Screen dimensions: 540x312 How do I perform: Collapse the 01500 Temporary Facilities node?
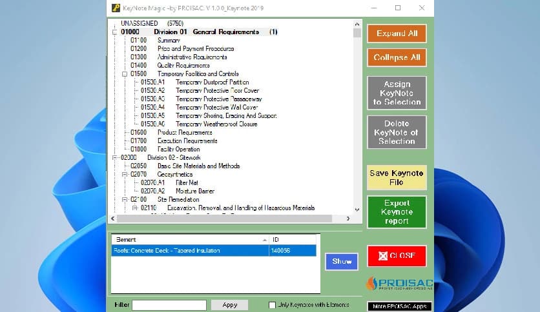pos(125,74)
